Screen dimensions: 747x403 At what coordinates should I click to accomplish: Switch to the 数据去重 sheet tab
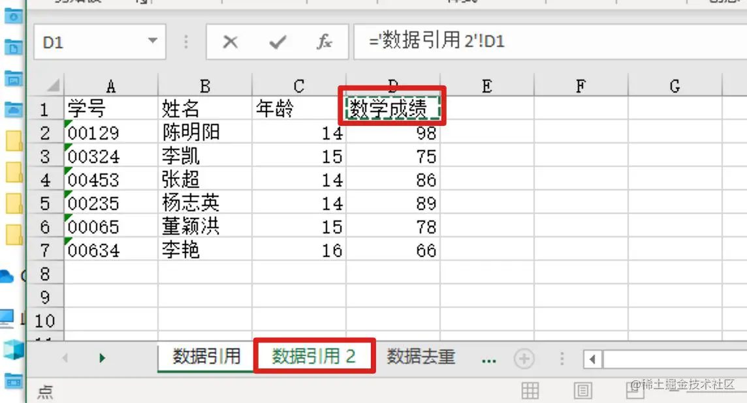(x=421, y=356)
